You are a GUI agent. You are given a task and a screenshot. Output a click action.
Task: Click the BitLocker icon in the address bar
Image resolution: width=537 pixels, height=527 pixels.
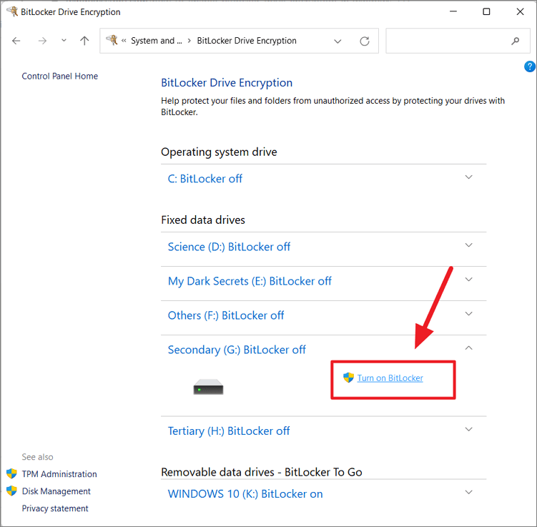tap(112, 41)
